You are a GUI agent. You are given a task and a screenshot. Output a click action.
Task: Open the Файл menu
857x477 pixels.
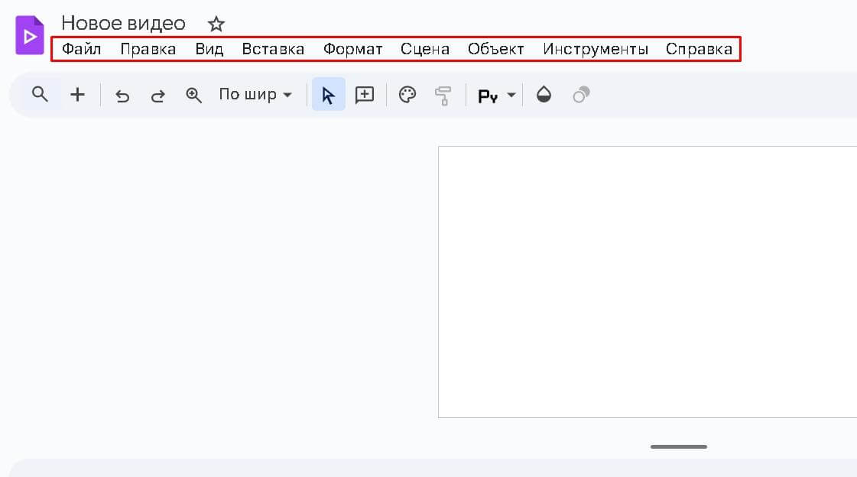click(82, 49)
